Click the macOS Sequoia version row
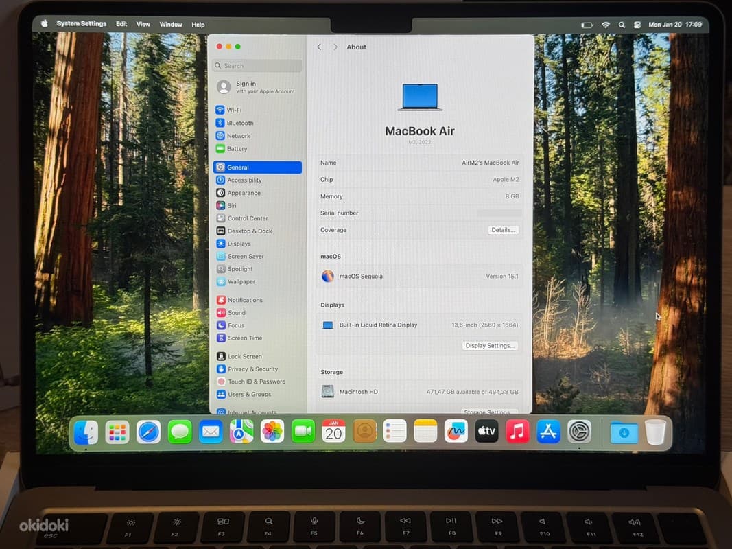The image size is (732, 549). coord(420,277)
